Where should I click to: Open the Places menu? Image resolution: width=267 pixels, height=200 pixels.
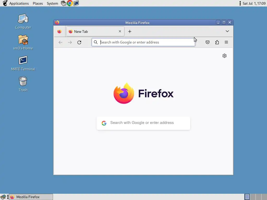[38, 3]
